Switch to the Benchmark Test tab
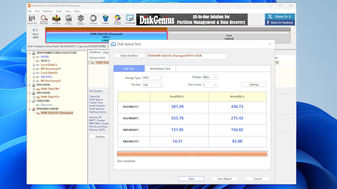 click(160, 69)
